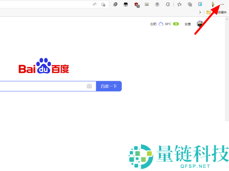Click the Baidu logo
The height and width of the screenshot is (171, 229).
[44, 66]
